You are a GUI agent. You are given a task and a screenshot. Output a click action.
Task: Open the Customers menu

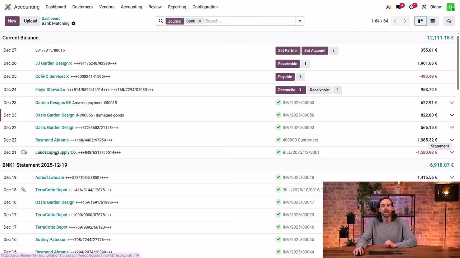pos(82,7)
